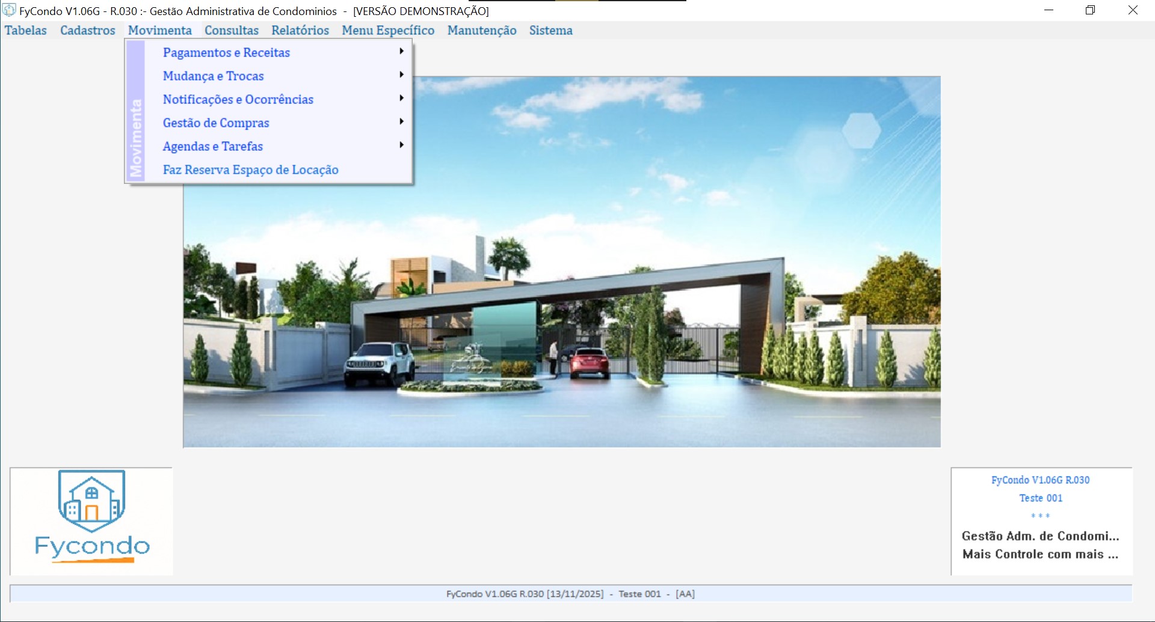Expand Mudança e Trocas submenu arrow
Image resolution: width=1155 pixels, height=622 pixels.
point(401,75)
